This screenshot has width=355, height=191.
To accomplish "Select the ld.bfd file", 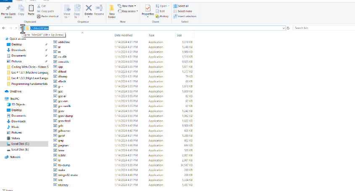I will coord(62,155).
